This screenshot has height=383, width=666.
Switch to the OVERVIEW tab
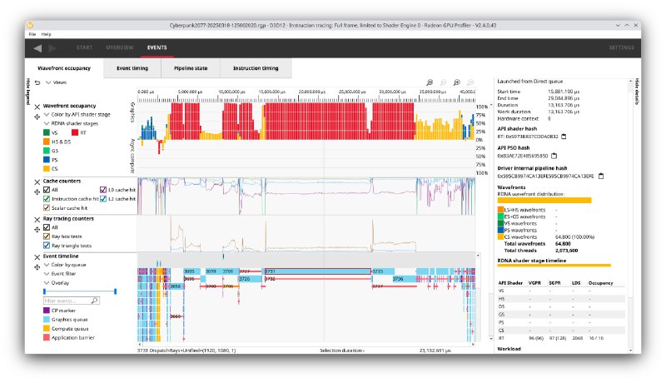(x=120, y=47)
